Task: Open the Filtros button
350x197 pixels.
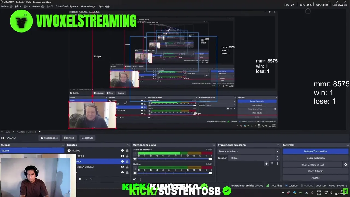Action: (69, 138)
